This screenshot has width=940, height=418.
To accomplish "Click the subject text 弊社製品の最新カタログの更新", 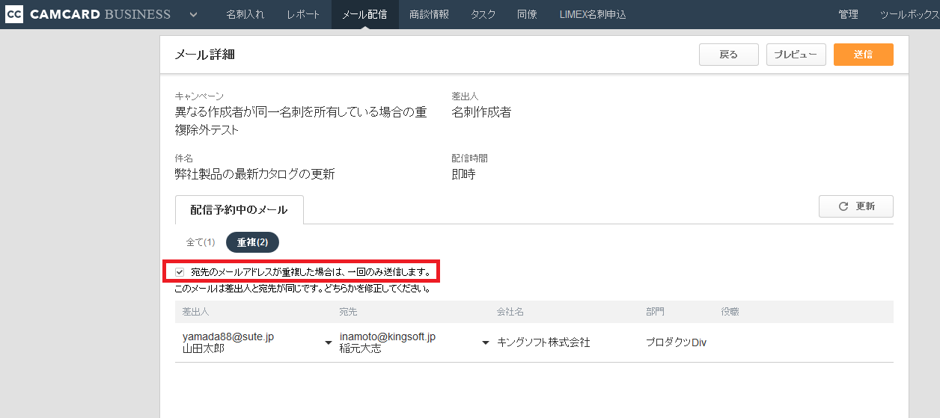I will [x=254, y=174].
